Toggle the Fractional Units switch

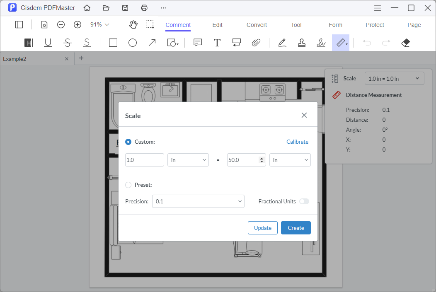click(304, 201)
